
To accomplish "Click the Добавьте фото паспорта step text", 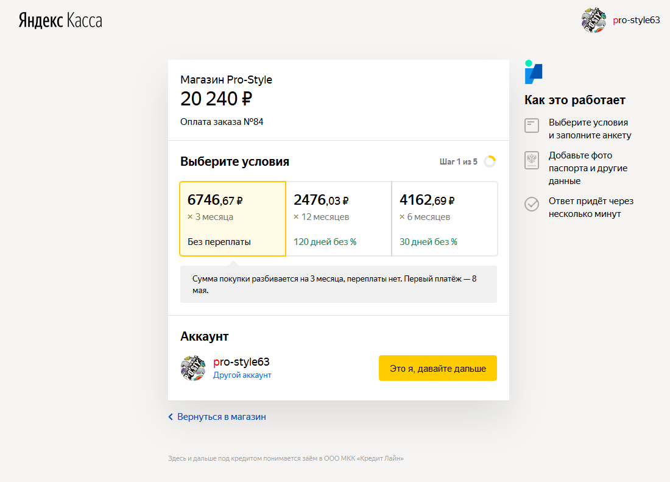I will point(588,168).
